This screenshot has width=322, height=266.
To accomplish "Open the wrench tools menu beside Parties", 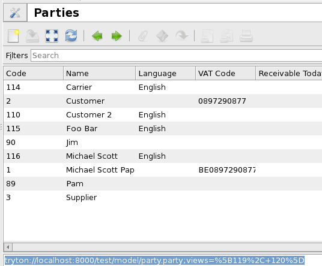I will 15,13.
